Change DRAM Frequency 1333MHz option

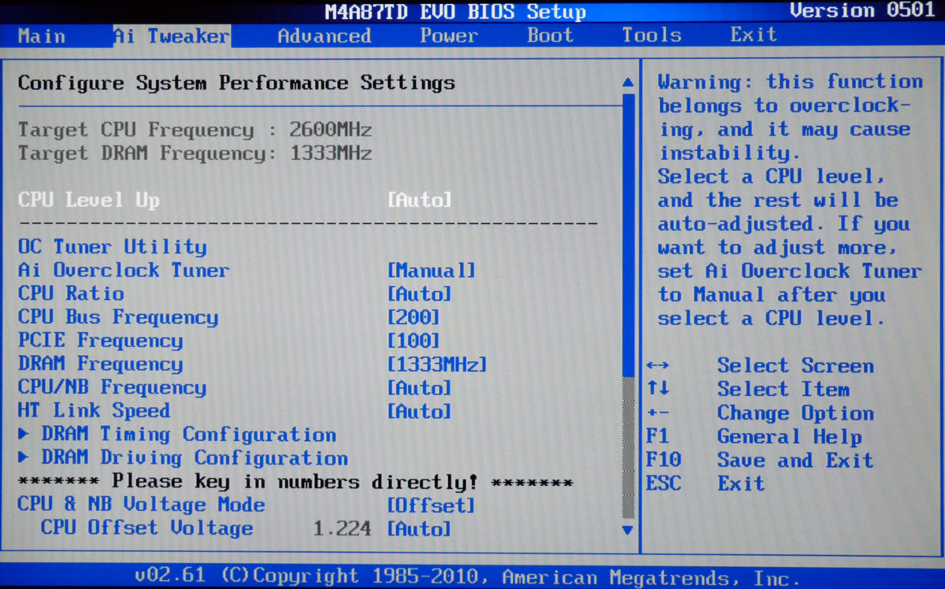(x=437, y=365)
